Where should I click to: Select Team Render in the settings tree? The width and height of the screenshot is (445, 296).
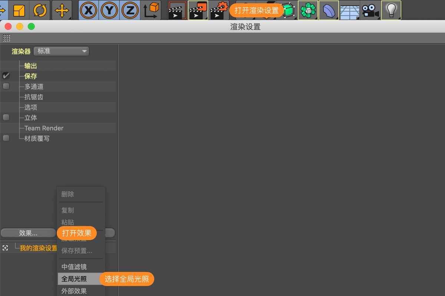44,128
